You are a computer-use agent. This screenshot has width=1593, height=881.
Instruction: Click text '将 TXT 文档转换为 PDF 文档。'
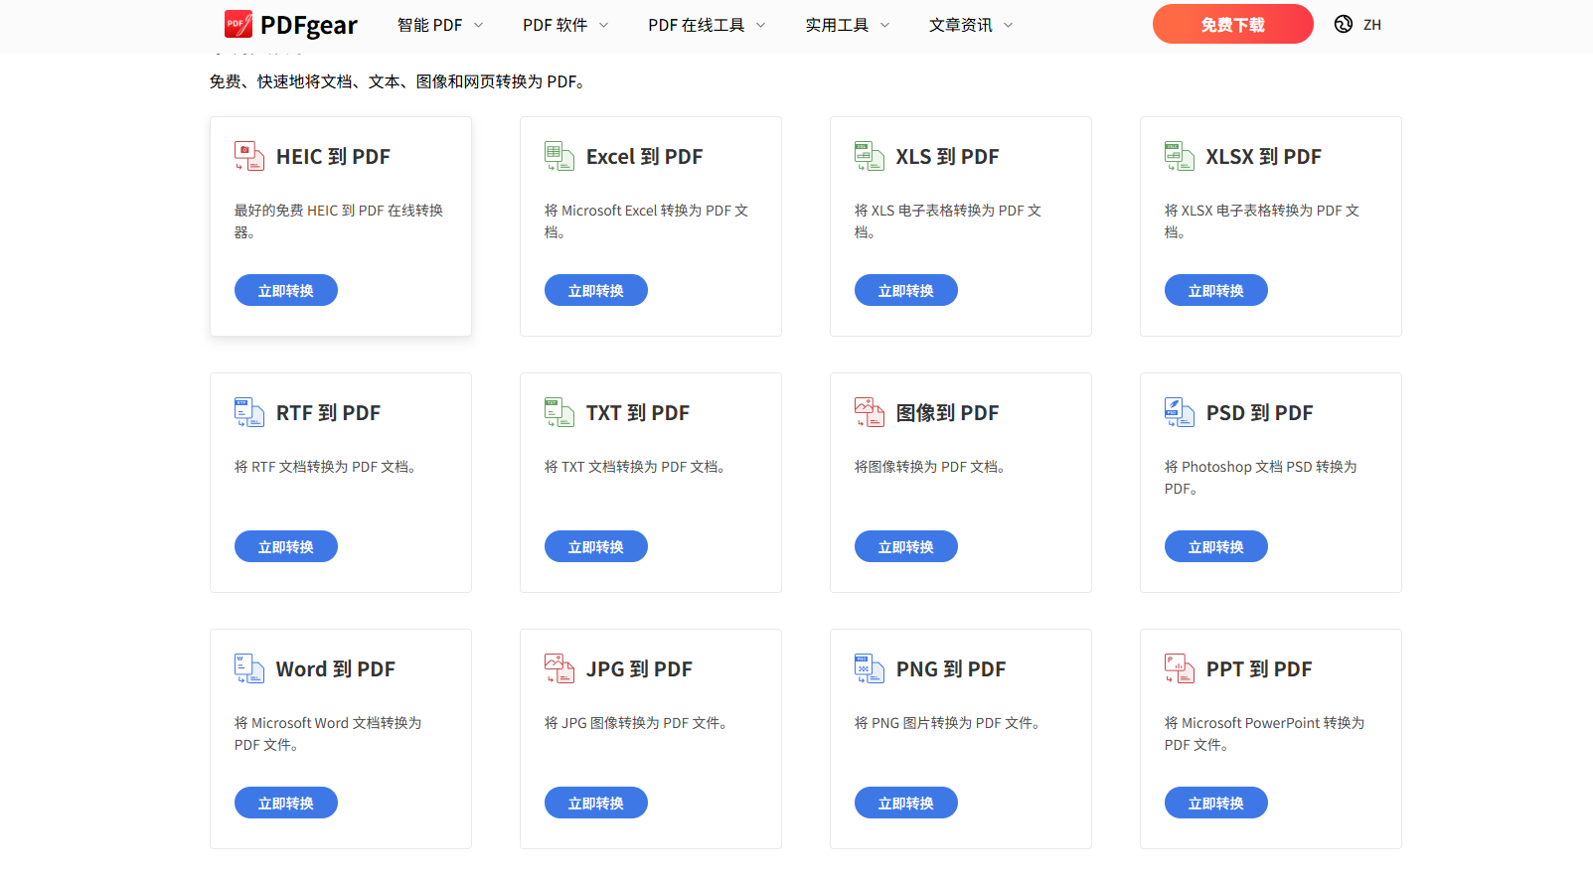pyautogui.click(x=635, y=467)
